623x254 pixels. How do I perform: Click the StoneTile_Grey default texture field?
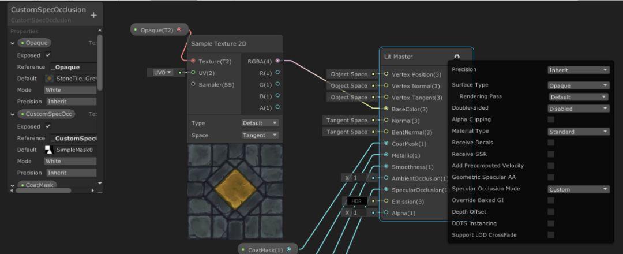pos(71,79)
